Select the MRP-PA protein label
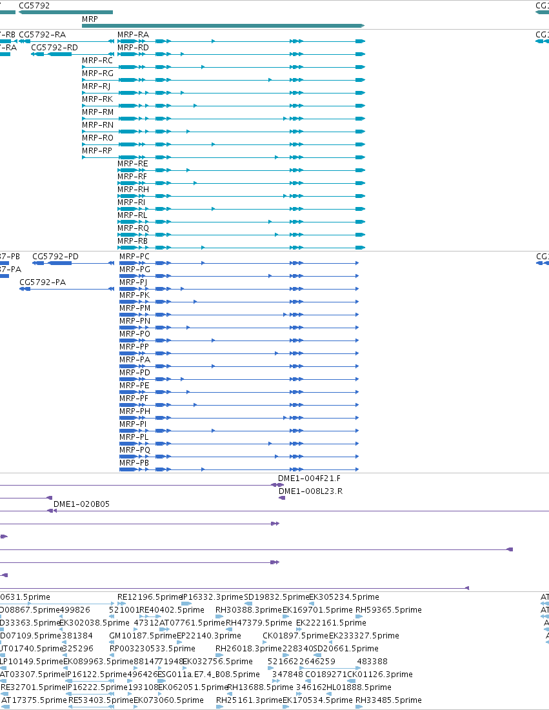Viewport: 549px width, 710px height. (135, 360)
